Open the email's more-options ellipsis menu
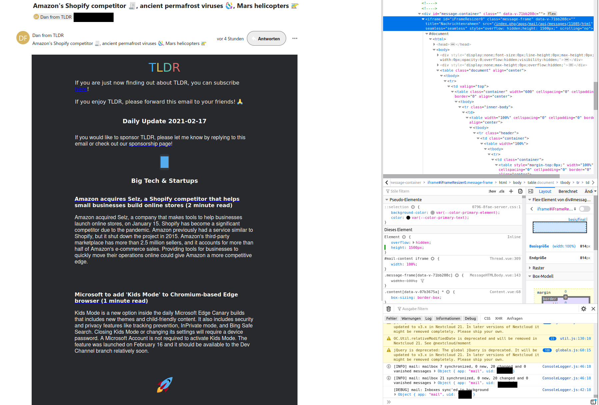Image resolution: width=599 pixels, height=405 pixels. [295, 38]
